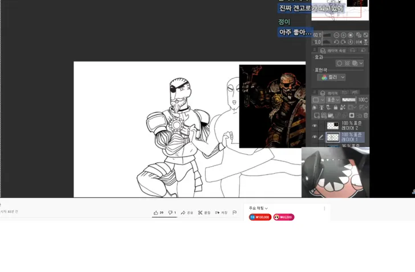Delete the selected layer with trash icon

click(365, 116)
